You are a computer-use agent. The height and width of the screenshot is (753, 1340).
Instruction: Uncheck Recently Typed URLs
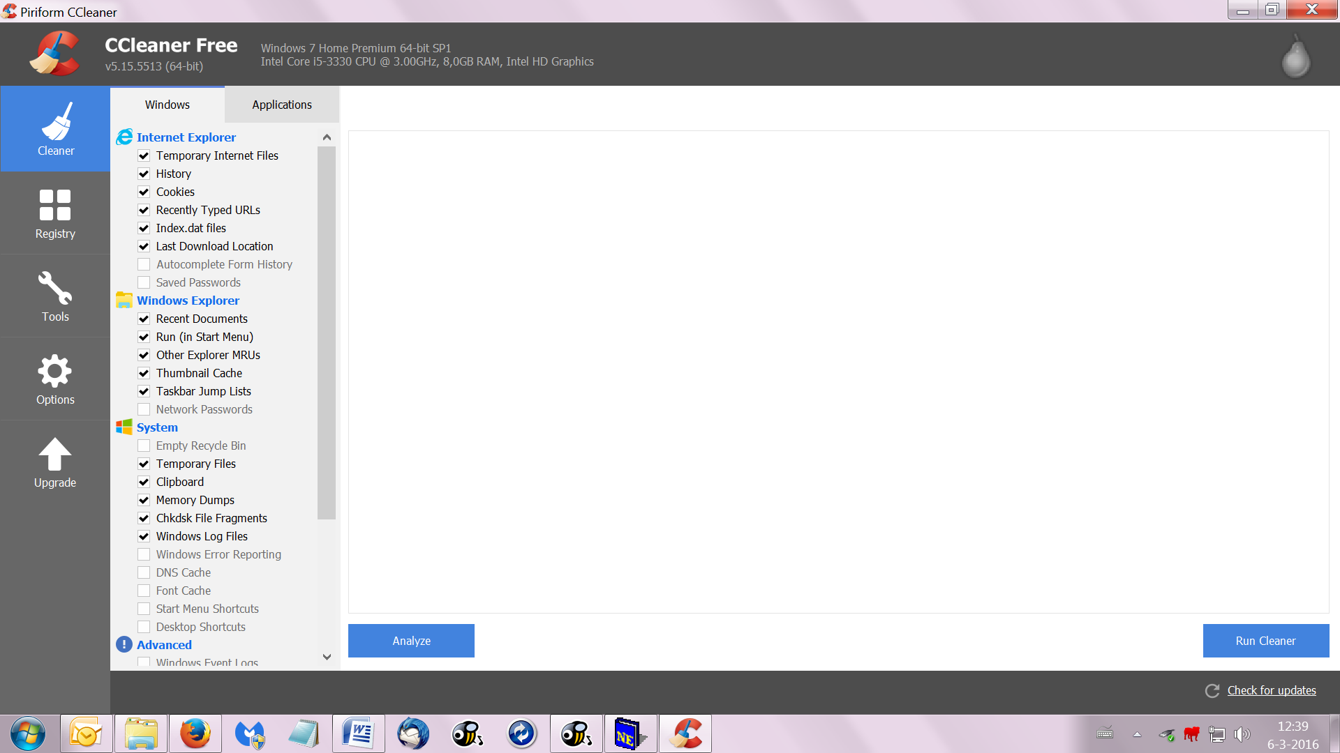tap(144, 210)
